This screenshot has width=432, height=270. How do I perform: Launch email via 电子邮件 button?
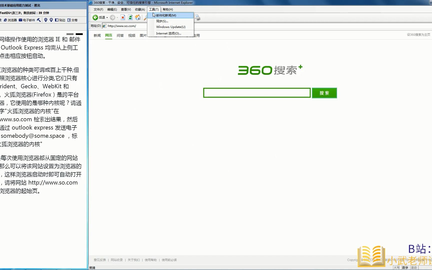27,20
